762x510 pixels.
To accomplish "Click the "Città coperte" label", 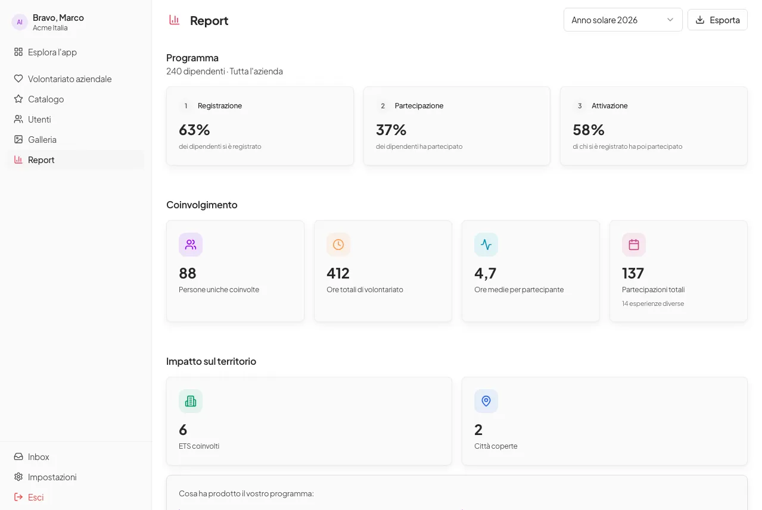I will pos(496,446).
